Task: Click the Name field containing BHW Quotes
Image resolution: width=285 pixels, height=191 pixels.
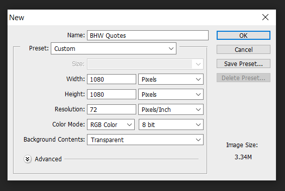Action: (x=148, y=35)
